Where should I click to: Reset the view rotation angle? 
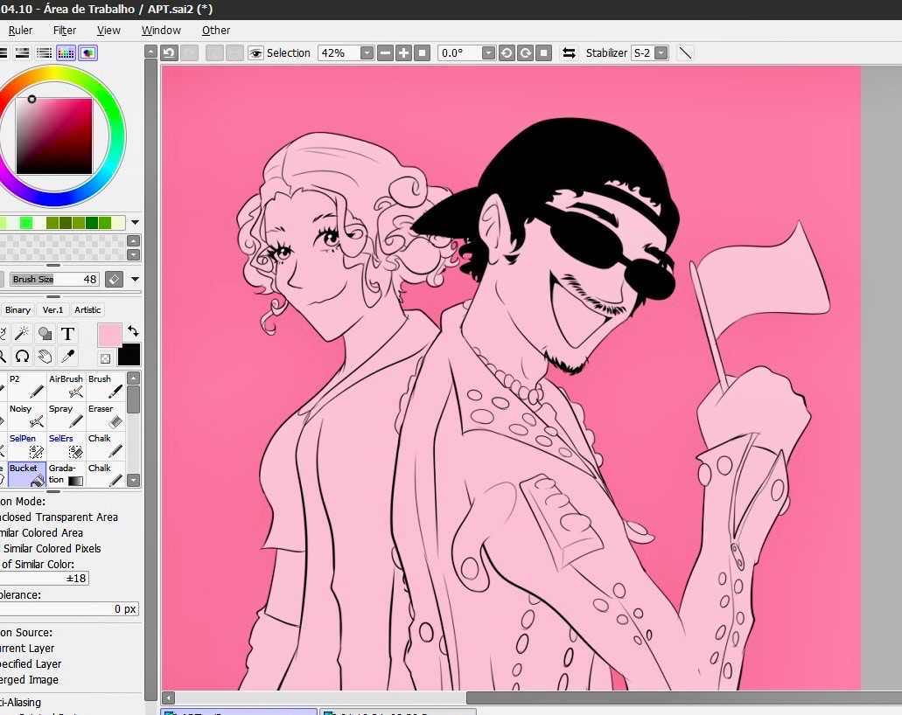coord(543,52)
